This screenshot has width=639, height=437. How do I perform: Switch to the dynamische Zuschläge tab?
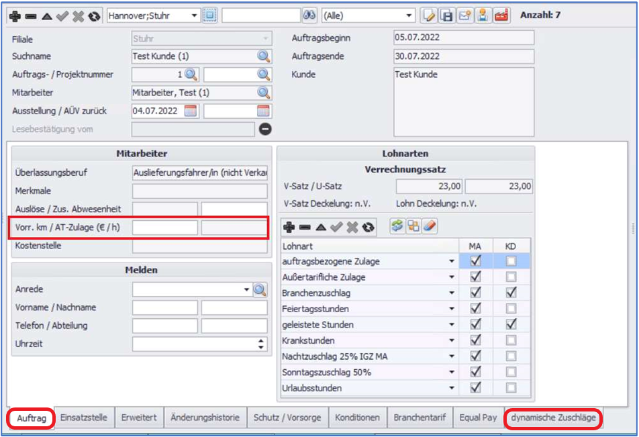click(553, 418)
